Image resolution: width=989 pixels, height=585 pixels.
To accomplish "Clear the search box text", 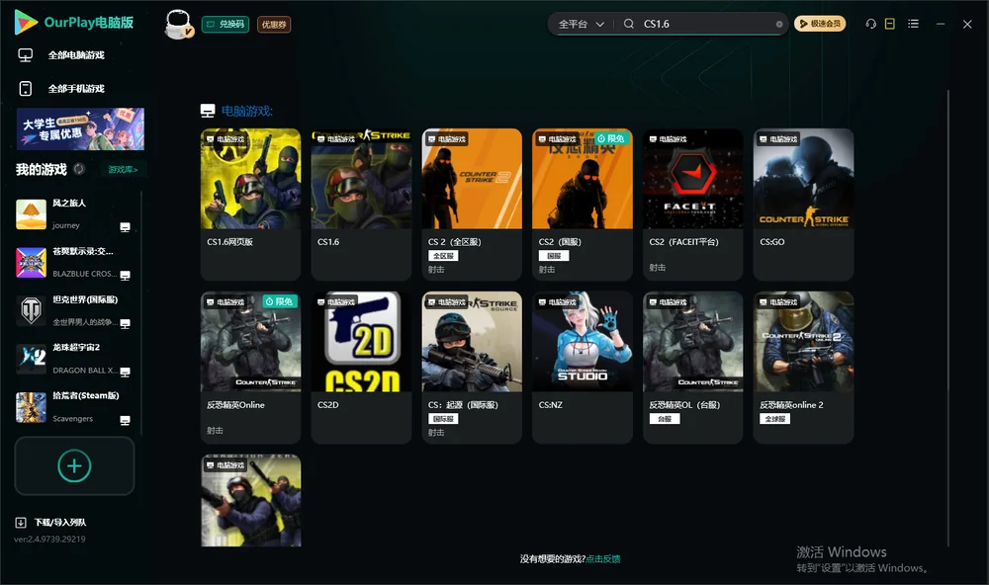I will click(x=779, y=25).
